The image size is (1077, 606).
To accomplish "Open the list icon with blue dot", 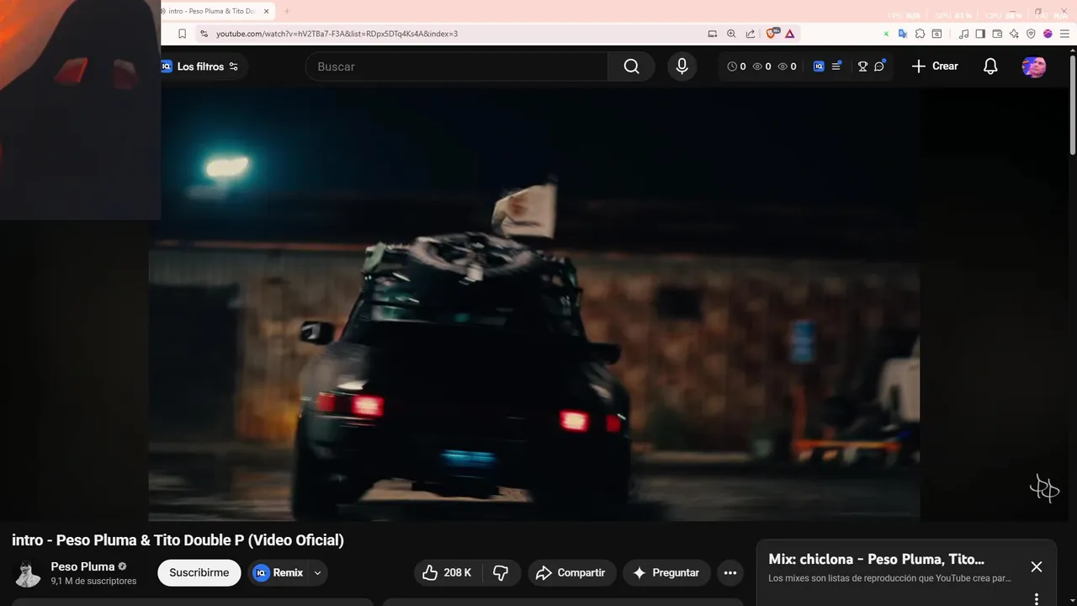I will (x=836, y=66).
